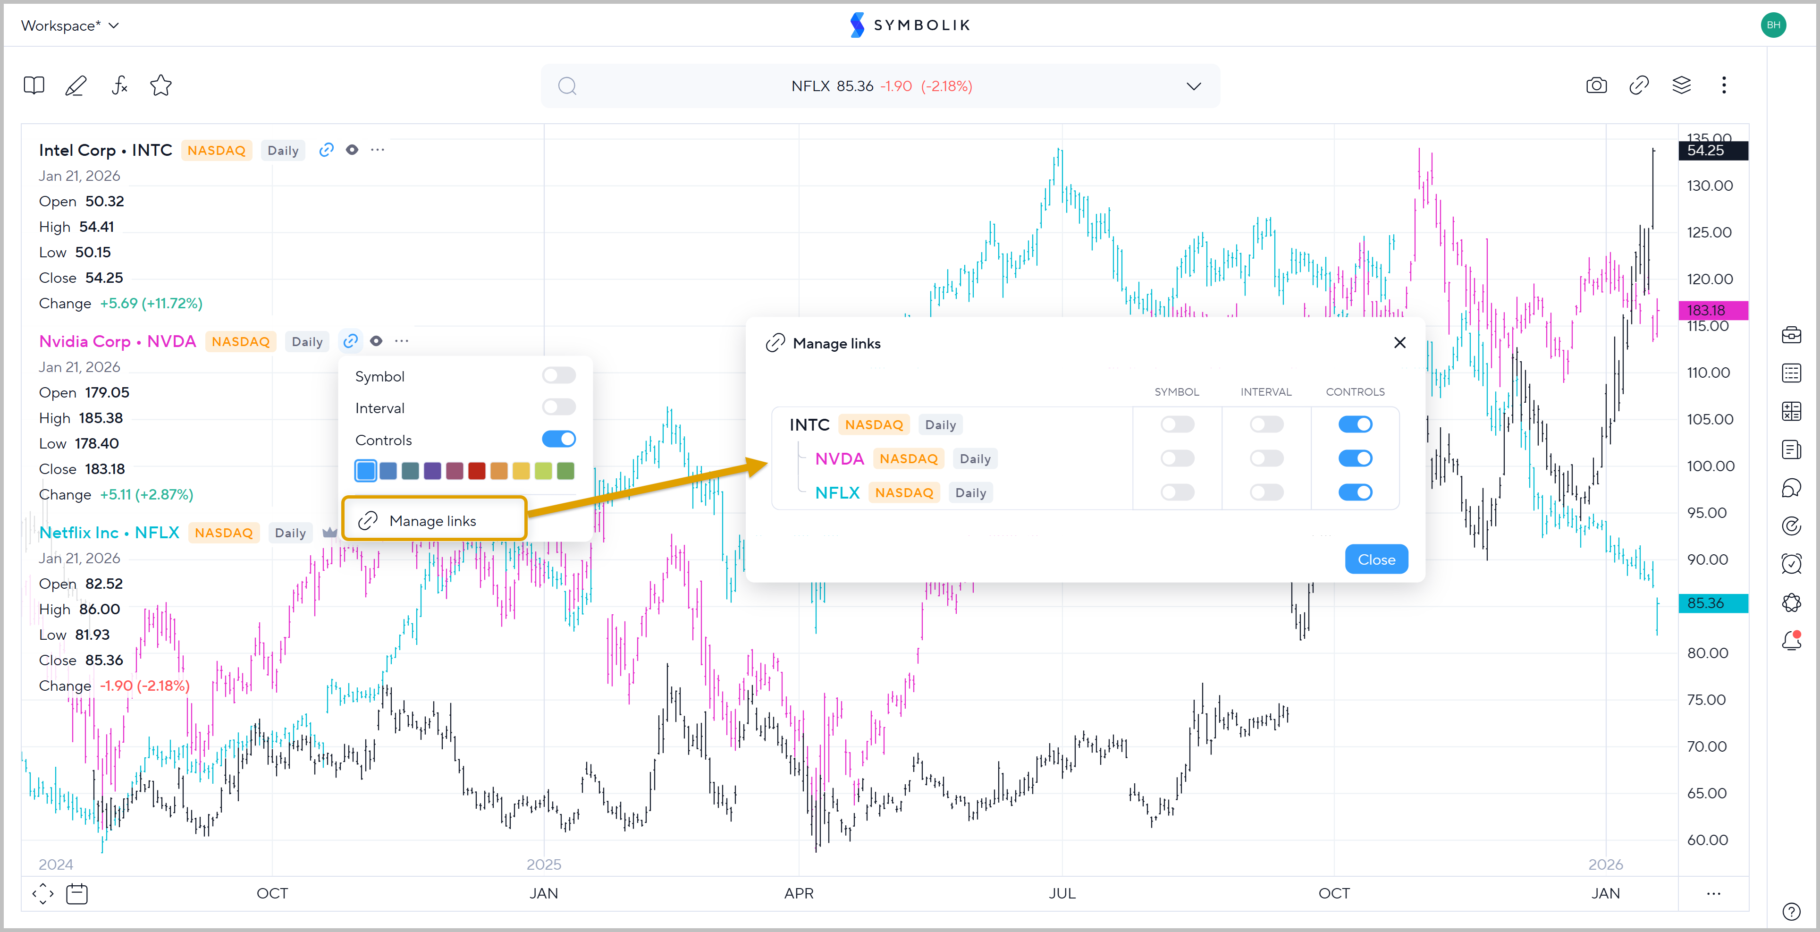Enable the Symbol link toggle in popup

(558, 376)
